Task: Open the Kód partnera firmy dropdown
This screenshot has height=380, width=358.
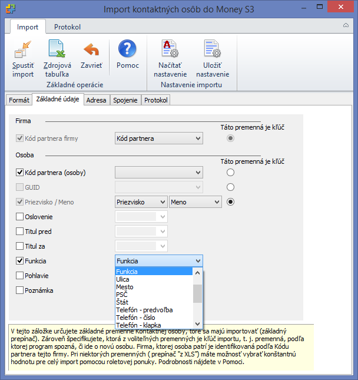Action: pos(159,138)
